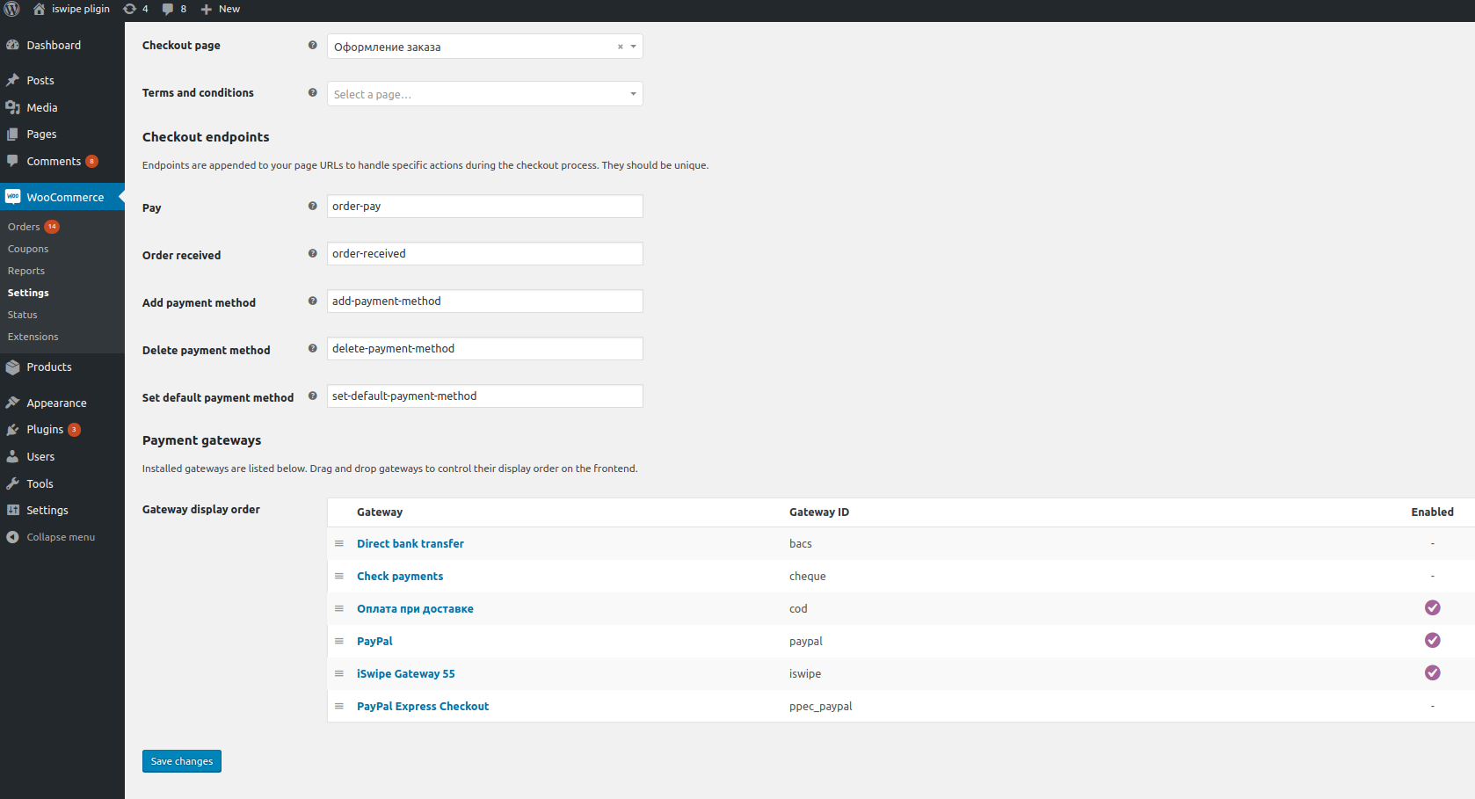Click help tip icon next to Terms and conditions
Screen dimensions: 1475x799
click(x=312, y=92)
